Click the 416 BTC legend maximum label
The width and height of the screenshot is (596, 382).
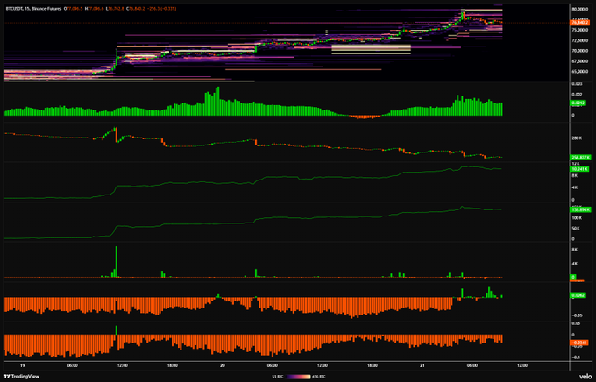tap(318, 377)
